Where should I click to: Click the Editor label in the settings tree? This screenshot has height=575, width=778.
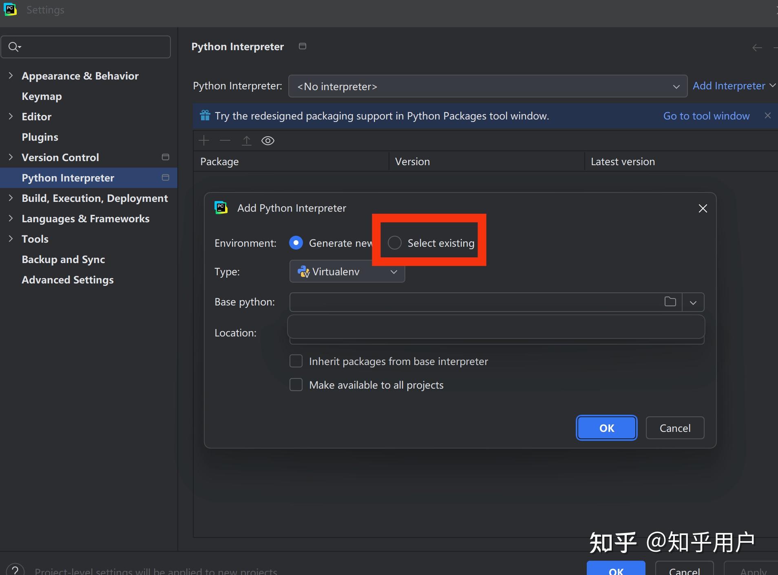coord(37,117)
